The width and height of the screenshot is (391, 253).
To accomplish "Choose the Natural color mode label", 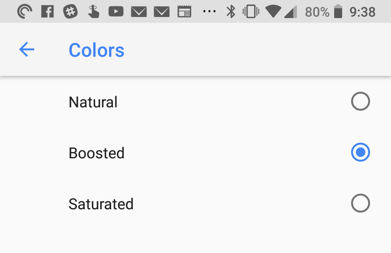I will coord(93,102).
